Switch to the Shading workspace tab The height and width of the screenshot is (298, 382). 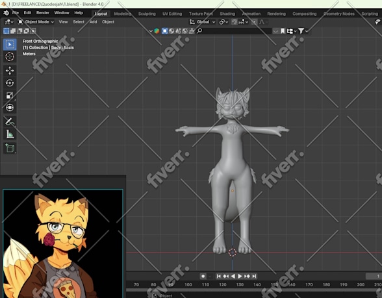(227, 14)
